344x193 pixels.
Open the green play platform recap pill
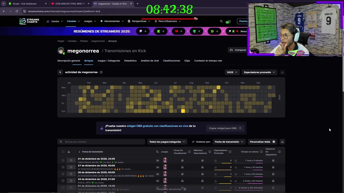click(214, 31)
